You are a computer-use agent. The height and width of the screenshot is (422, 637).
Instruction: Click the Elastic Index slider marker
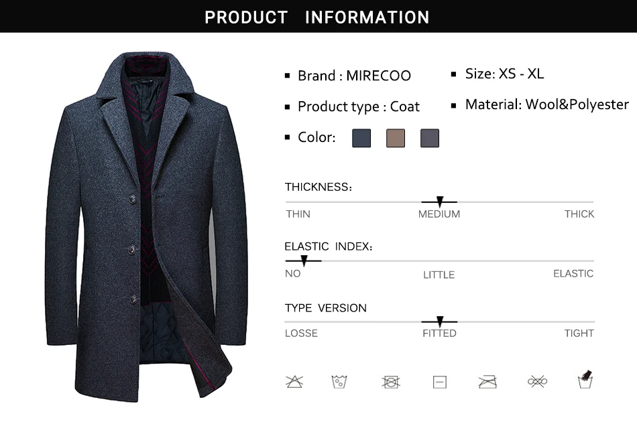(x=304, y=261)
